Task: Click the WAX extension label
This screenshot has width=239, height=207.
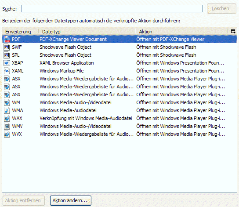Action: pyautogui.click(x=17, y=118)
